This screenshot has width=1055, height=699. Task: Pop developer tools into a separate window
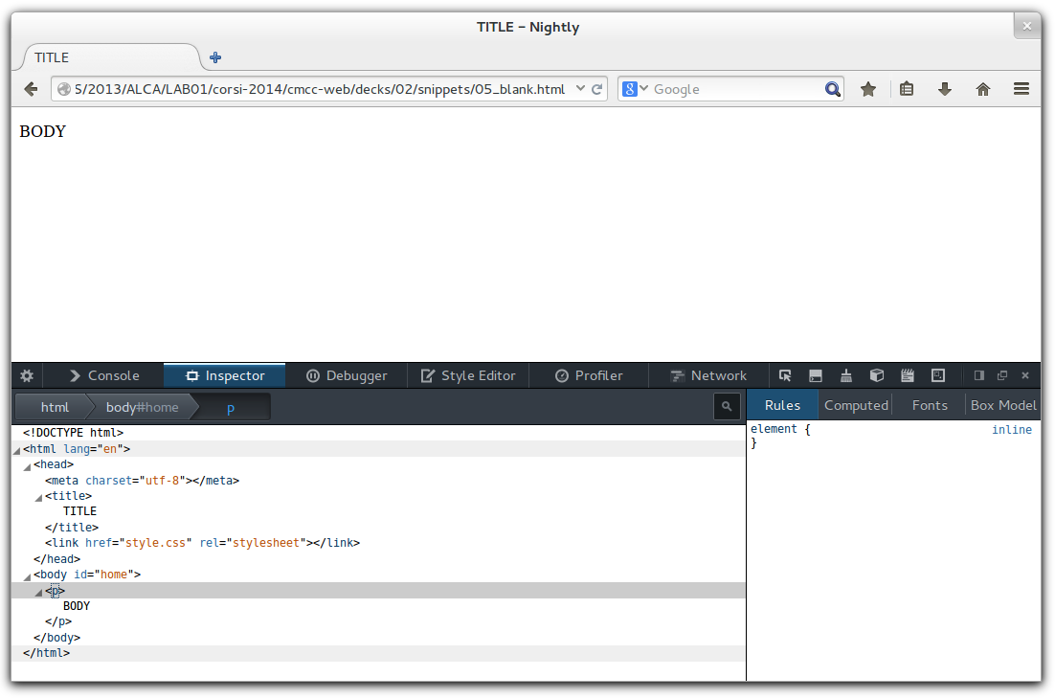click(x=1002, y=375)
